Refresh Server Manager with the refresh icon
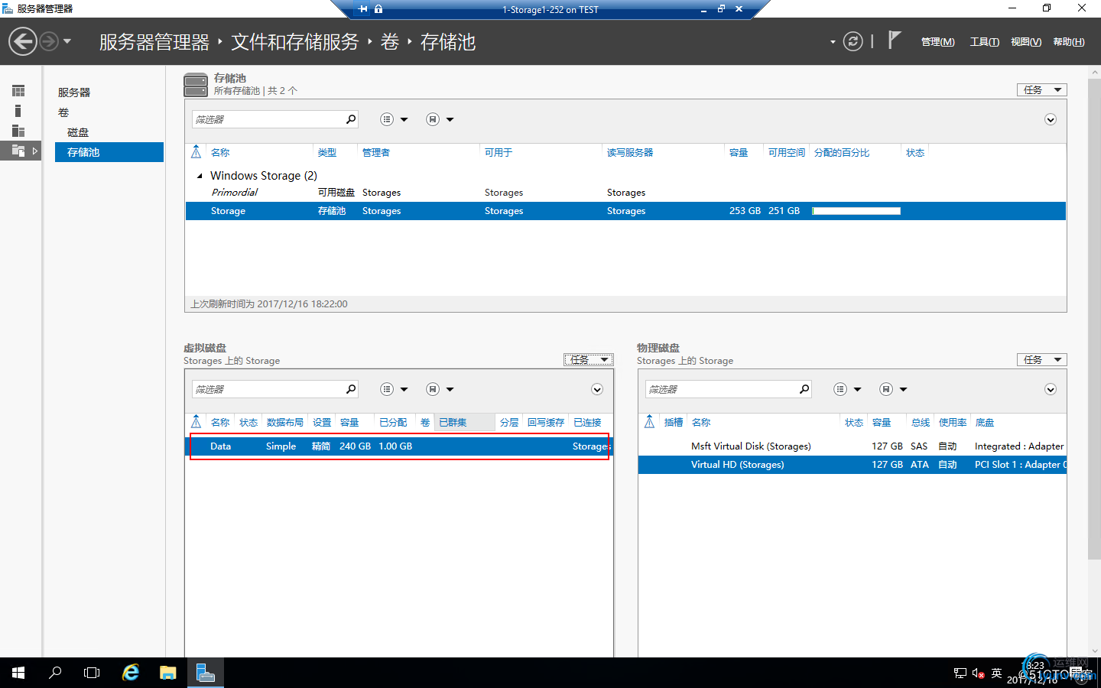 [x=853, y=41]
